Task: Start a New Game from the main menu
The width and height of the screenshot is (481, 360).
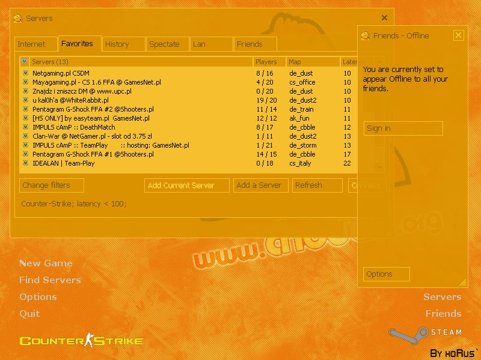Action: coord(46,263)
